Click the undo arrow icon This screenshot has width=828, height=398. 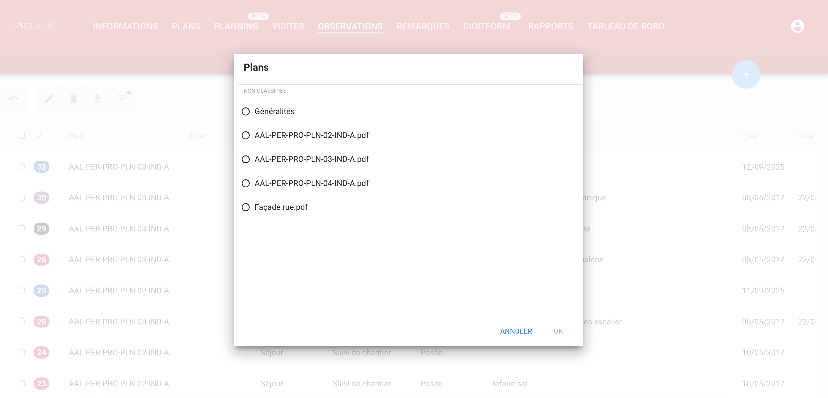click(x=14, y=98)
